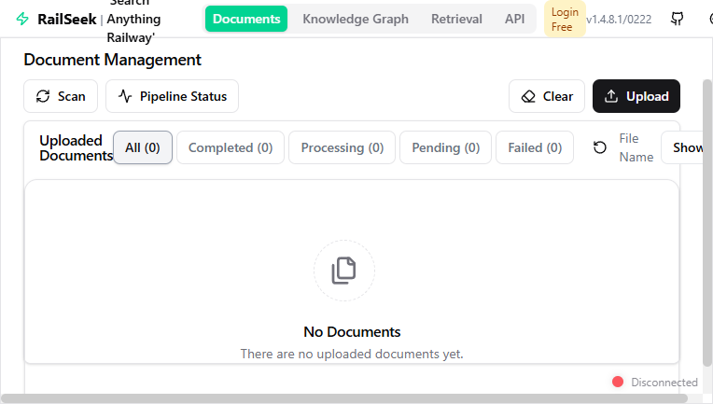Image resolution: width=713 pixels, height=404 pixels.
Task: Click the empty documents placeholder icon
Action: click(x=343, y=271)
